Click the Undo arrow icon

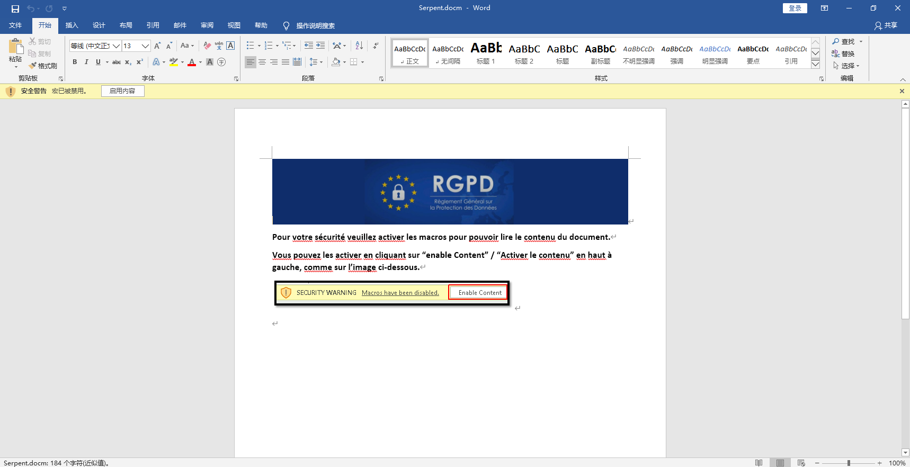(31, 8)
